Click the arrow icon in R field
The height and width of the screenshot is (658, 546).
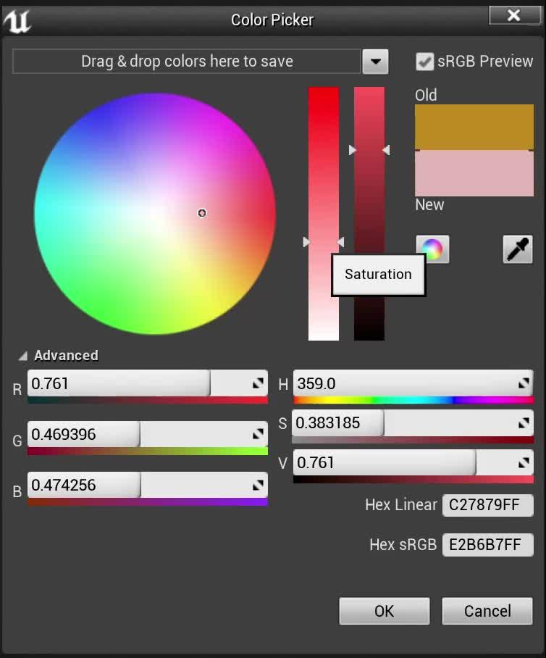(258, 383)
